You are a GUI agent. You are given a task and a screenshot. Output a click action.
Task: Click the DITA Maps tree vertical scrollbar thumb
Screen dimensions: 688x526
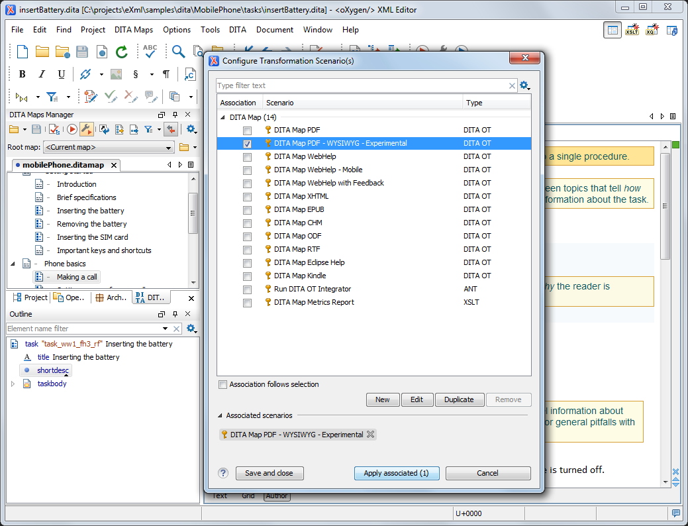click(x=193, y=213)
